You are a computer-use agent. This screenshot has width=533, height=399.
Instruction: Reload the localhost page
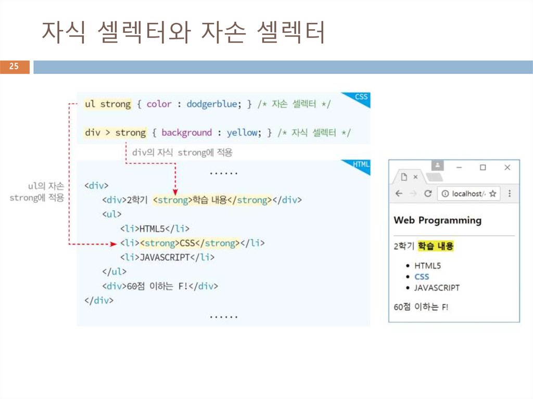click(428, 194)
